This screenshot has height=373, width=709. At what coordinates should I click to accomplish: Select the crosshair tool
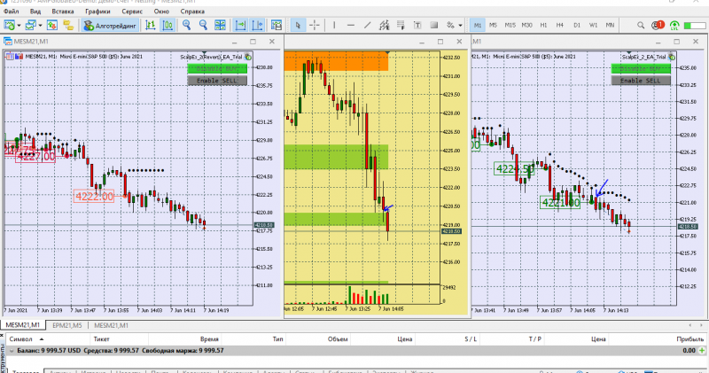(315, 26)
